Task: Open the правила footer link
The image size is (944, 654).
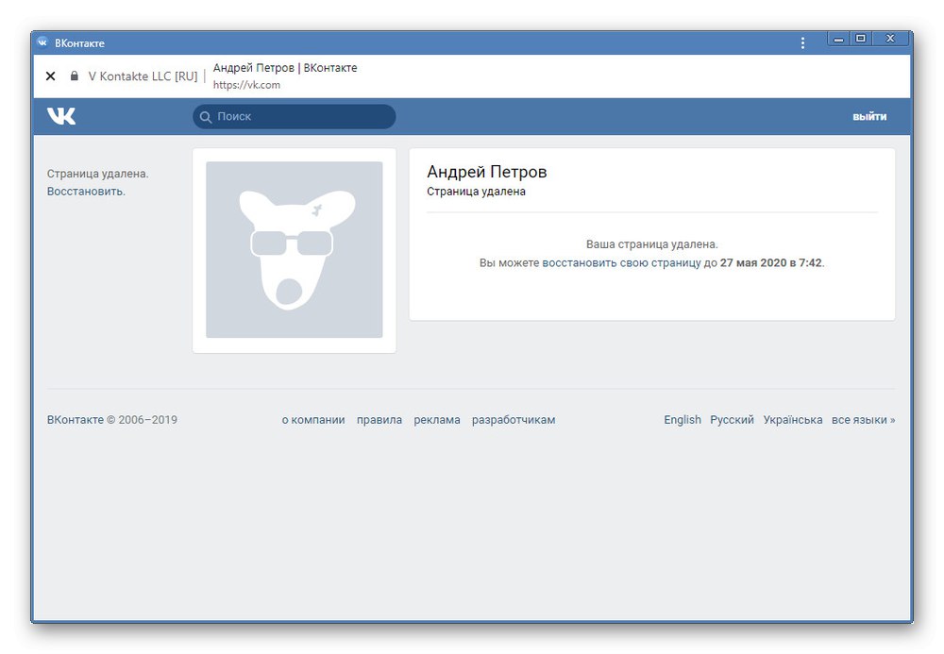Action: pyautogui.click(x=379, y=420)
